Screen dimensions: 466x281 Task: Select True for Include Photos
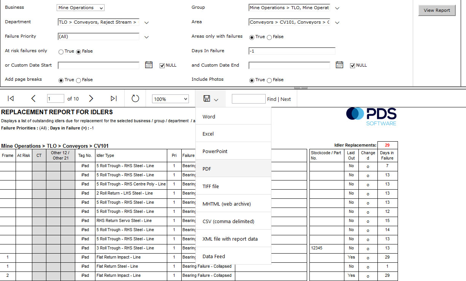[x=252, y=80]
